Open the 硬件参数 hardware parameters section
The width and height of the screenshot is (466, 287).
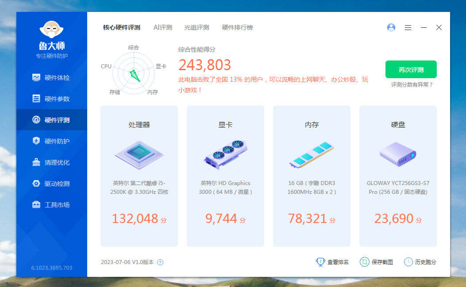coord(51,98)
